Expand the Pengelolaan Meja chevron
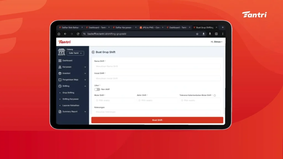Screen dimensions: 283x159 click(85, 80)
